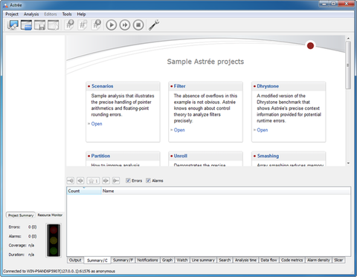The height and width of the screenshot is (277, 357).
Task: Click the fast-forward analysis button
Action: pyautogui.click(x=125, y=25)
